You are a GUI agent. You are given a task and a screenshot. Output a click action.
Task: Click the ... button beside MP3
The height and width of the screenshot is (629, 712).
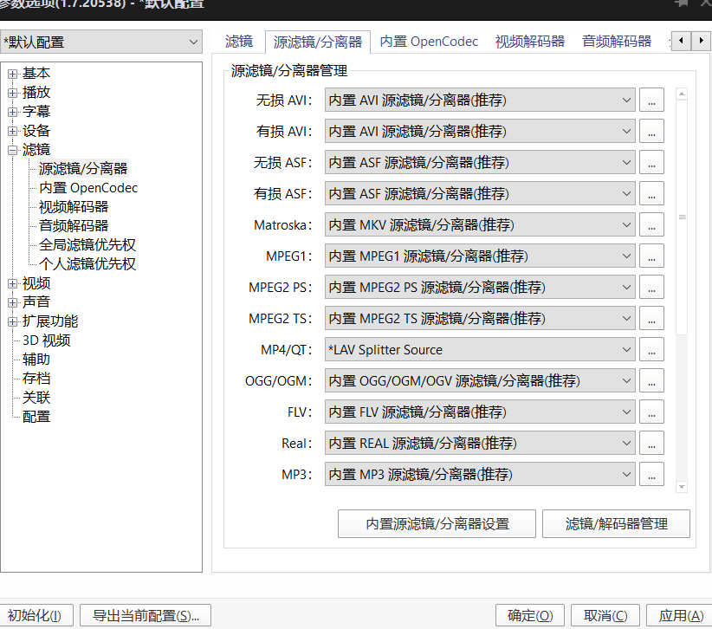(x=651, y=474)
